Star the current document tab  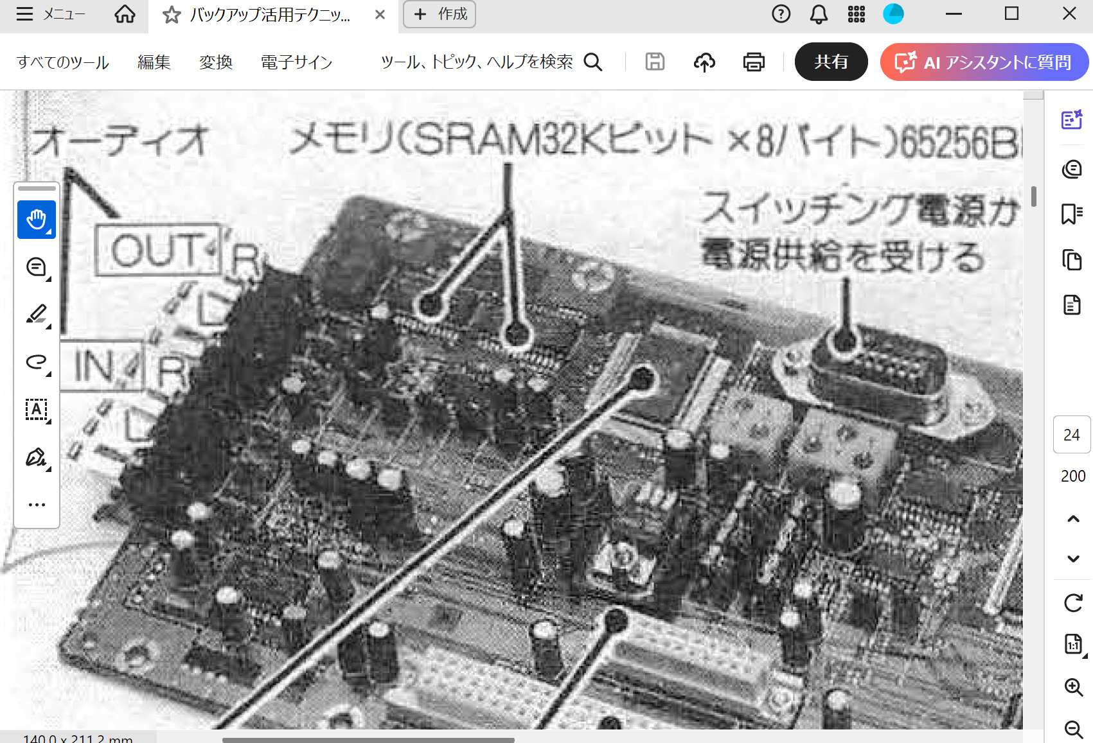(172, 15)
